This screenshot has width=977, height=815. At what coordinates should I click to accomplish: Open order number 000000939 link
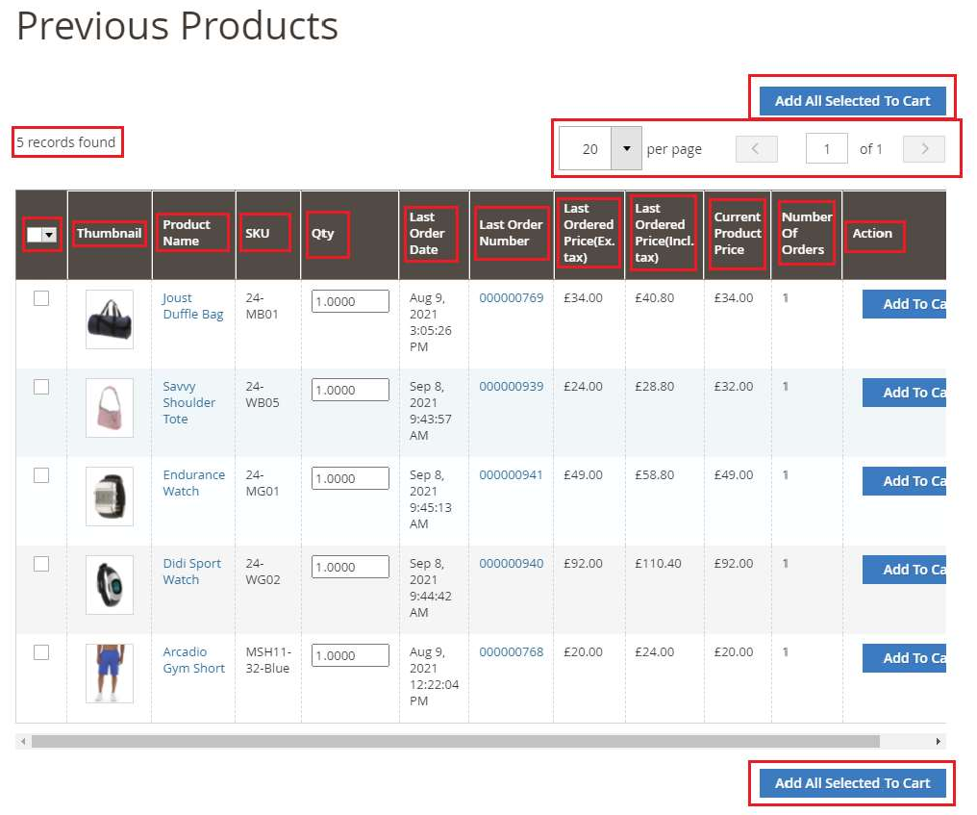511,386
